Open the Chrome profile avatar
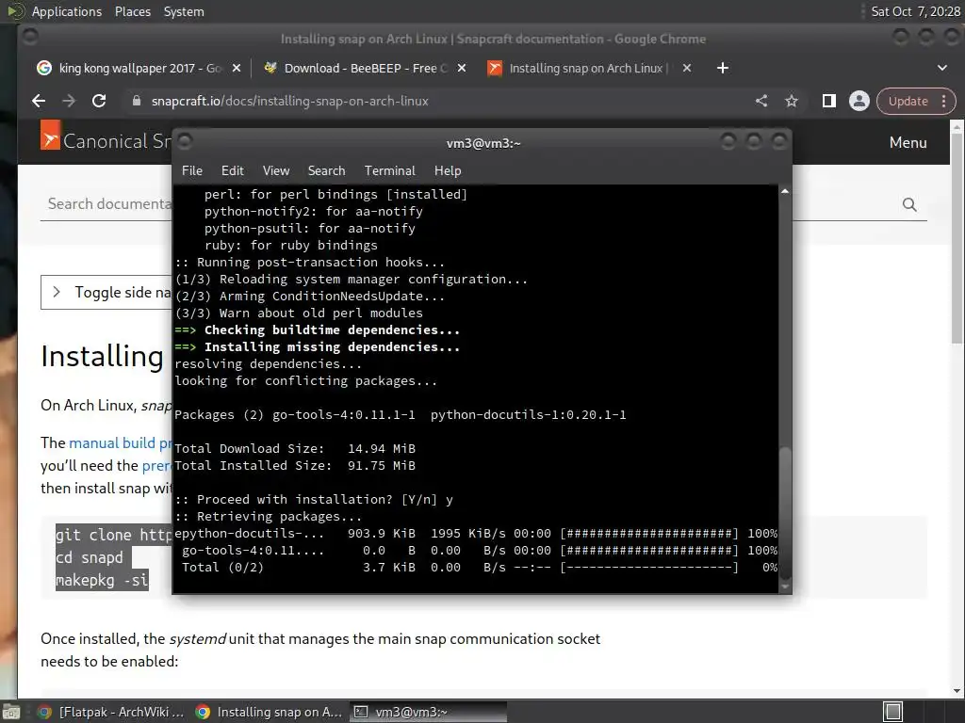965x723 pixels. pyautogui.click(x=859, y=101)
